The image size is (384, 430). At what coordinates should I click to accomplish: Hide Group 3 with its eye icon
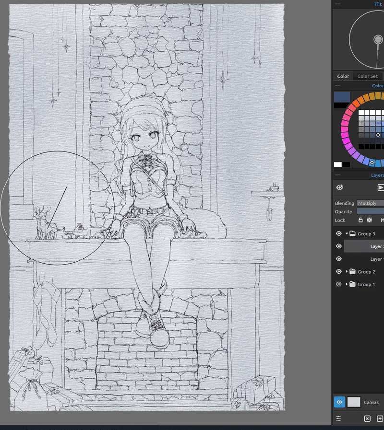[339, 233]
